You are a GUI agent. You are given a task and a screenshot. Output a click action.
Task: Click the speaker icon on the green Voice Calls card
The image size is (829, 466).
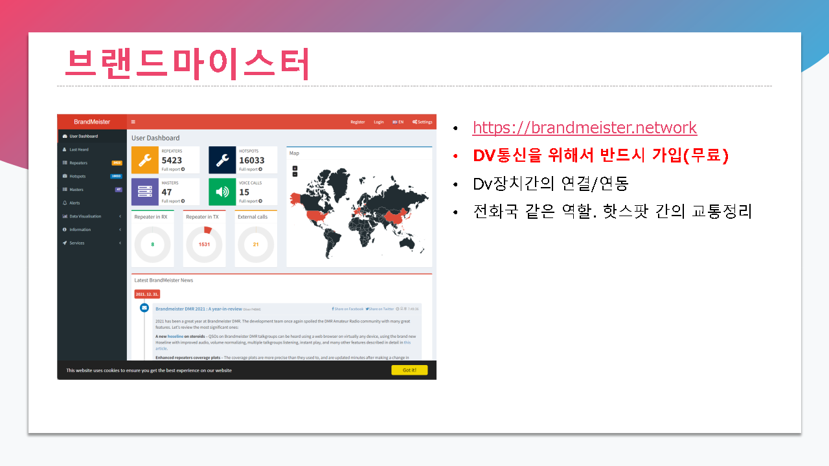point(223,191)
